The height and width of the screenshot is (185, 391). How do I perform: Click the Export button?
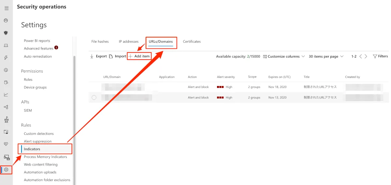click(98, 56)
